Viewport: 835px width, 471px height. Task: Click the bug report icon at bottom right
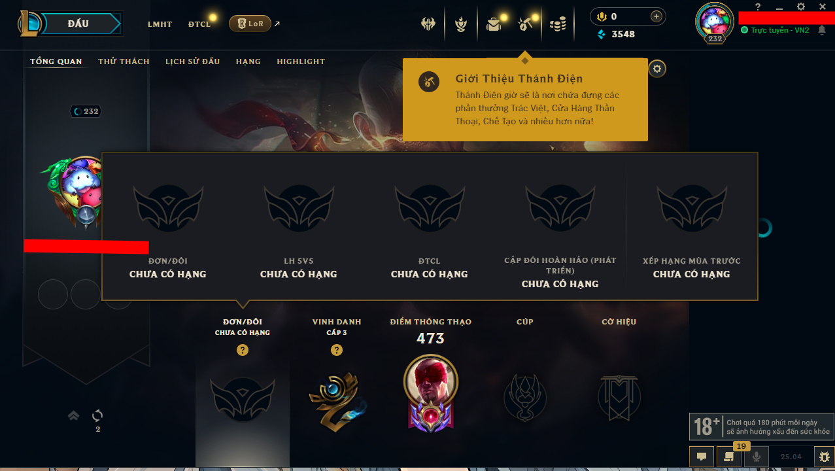click(x=824, y=457)
